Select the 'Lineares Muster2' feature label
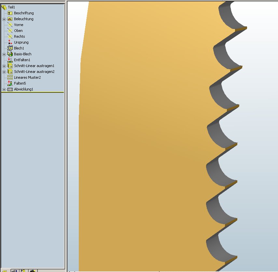Image resolution: width=278 pixels, height=272 pixels. pos(27,77)
